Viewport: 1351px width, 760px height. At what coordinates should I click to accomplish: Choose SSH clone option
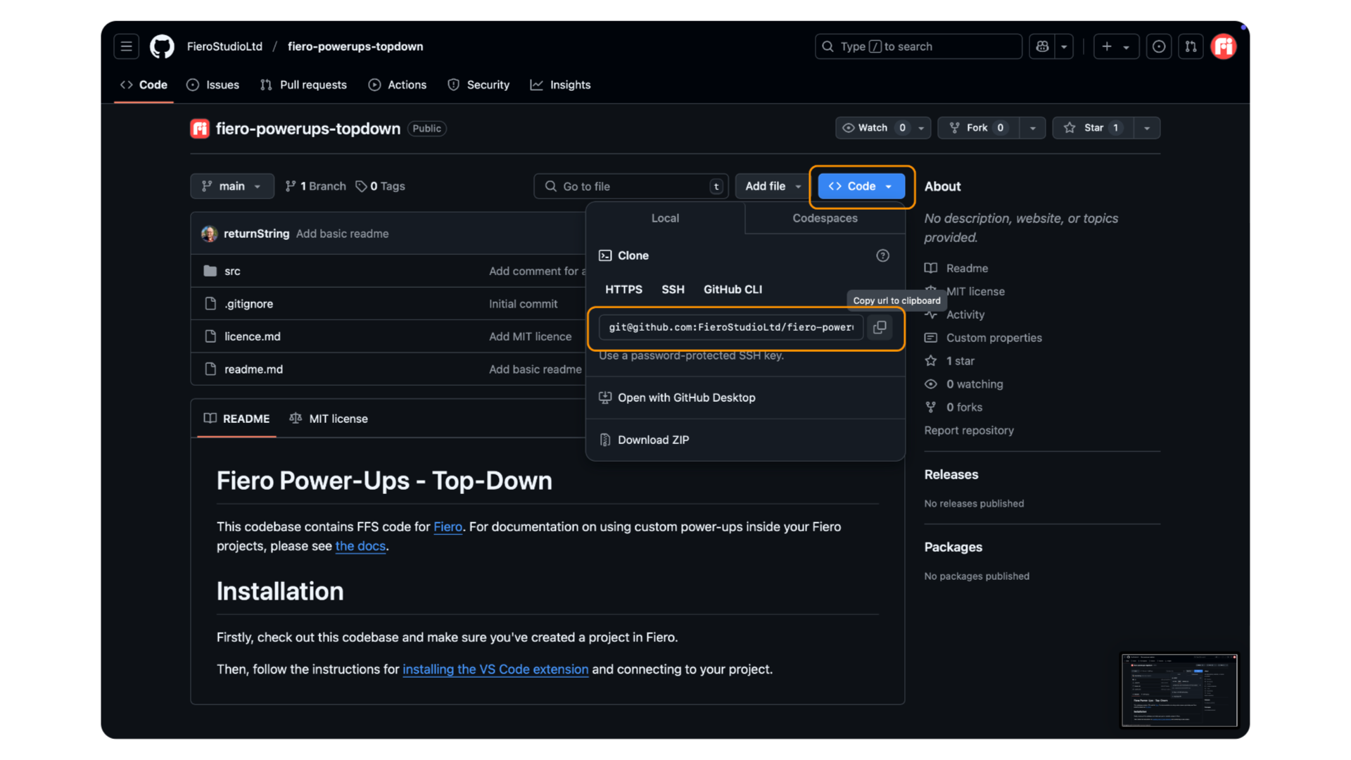pos(673,289)
